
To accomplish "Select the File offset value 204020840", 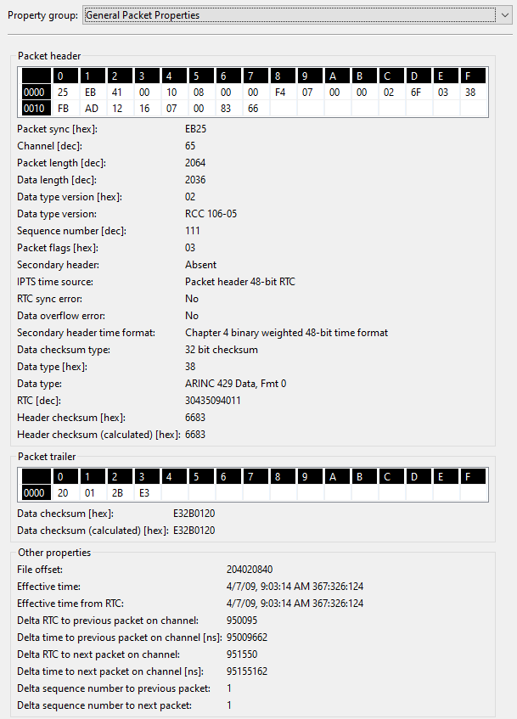I will 250,570.
